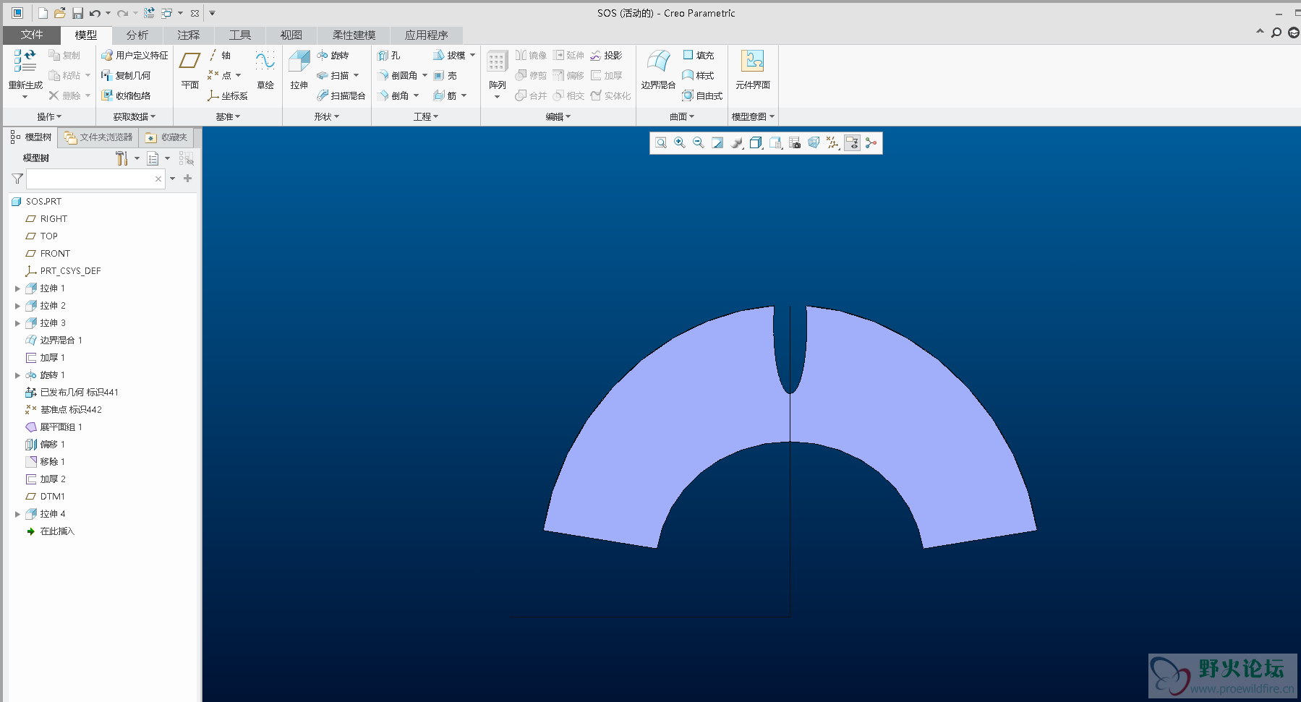Save the model using the floppy icon
Screen dimensions: 1301x702
click(x=77, y=13)
